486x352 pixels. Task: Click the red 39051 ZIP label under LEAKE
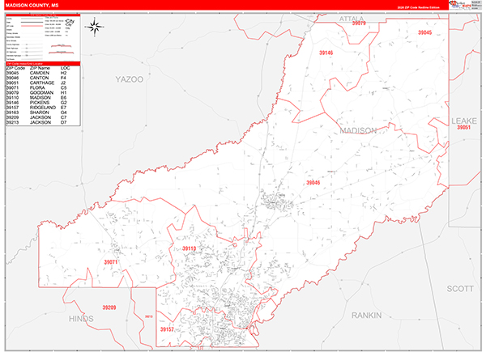(x=463, y=127)
